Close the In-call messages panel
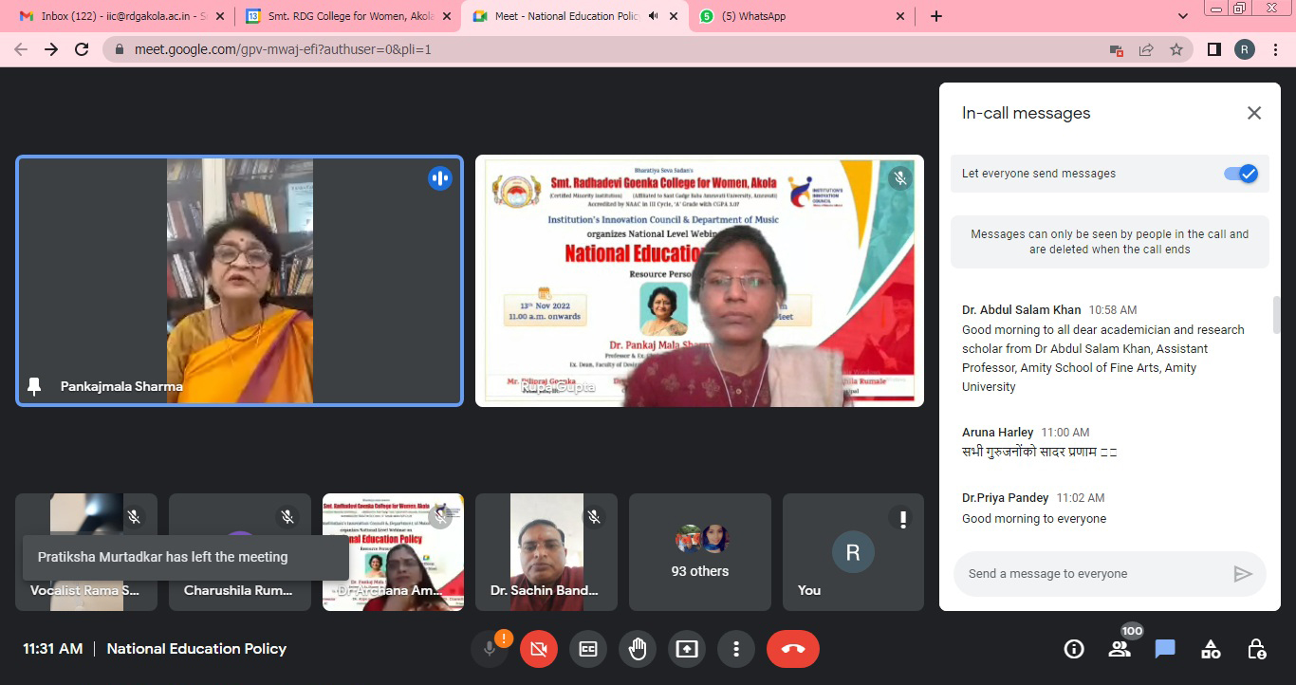The image size is (1296, 685). (x=1253, y=113)
